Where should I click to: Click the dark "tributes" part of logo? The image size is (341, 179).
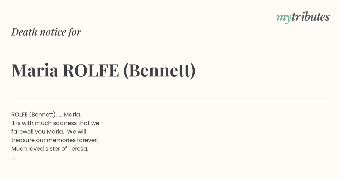311,17
